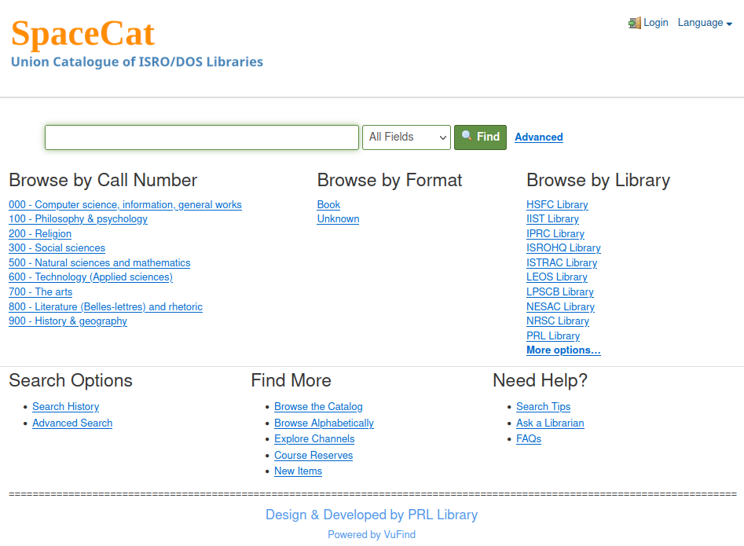Open the All Fields search type dropdown
Viewport: 744px width, 546px height.
(x=407, y=137)
